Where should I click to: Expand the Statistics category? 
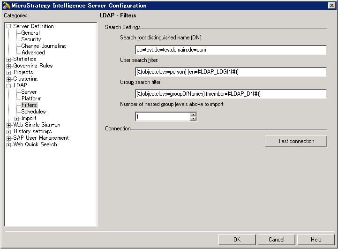9,60
